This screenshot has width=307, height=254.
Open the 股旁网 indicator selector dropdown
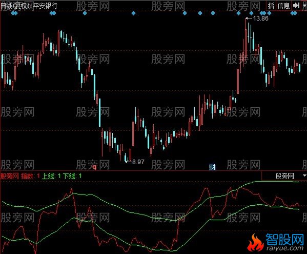tap(284, 176)
